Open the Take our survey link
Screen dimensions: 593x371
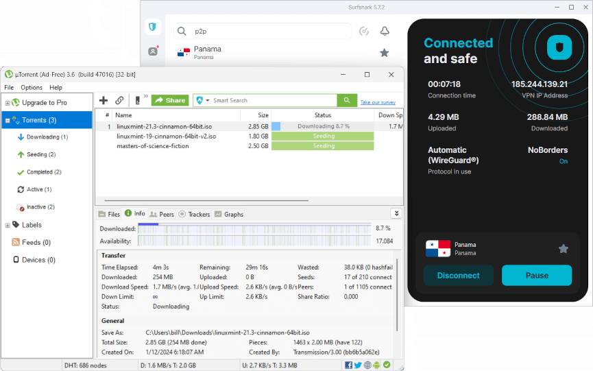tap(378, 102)
